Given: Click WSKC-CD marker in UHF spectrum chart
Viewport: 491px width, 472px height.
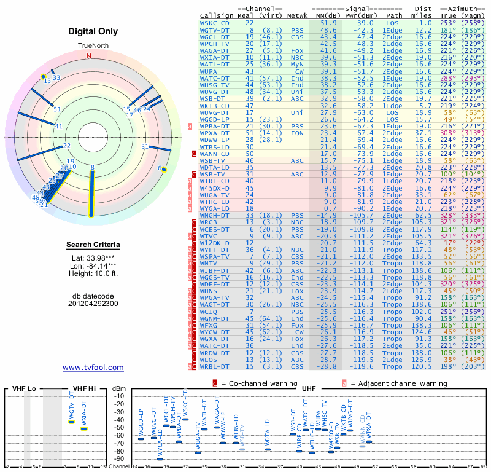Looking at the screenshot, I should [185, 419].
